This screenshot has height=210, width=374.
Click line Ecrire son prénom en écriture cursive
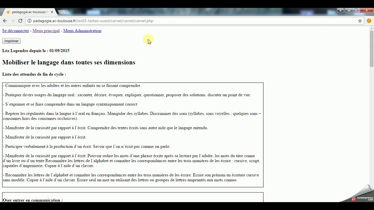tap(131, 177)
